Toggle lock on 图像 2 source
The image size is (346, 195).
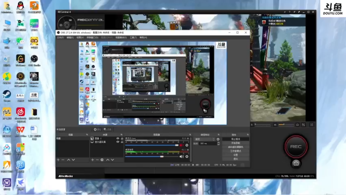122,138
